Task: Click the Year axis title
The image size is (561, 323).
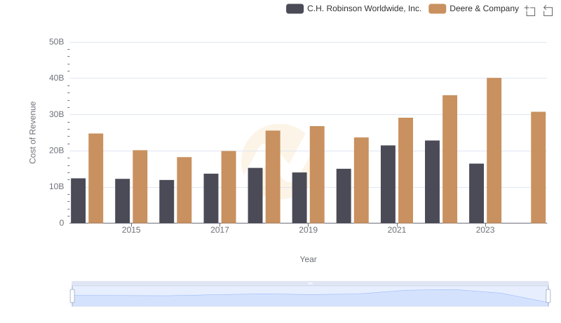Action: tap(308, 259)
